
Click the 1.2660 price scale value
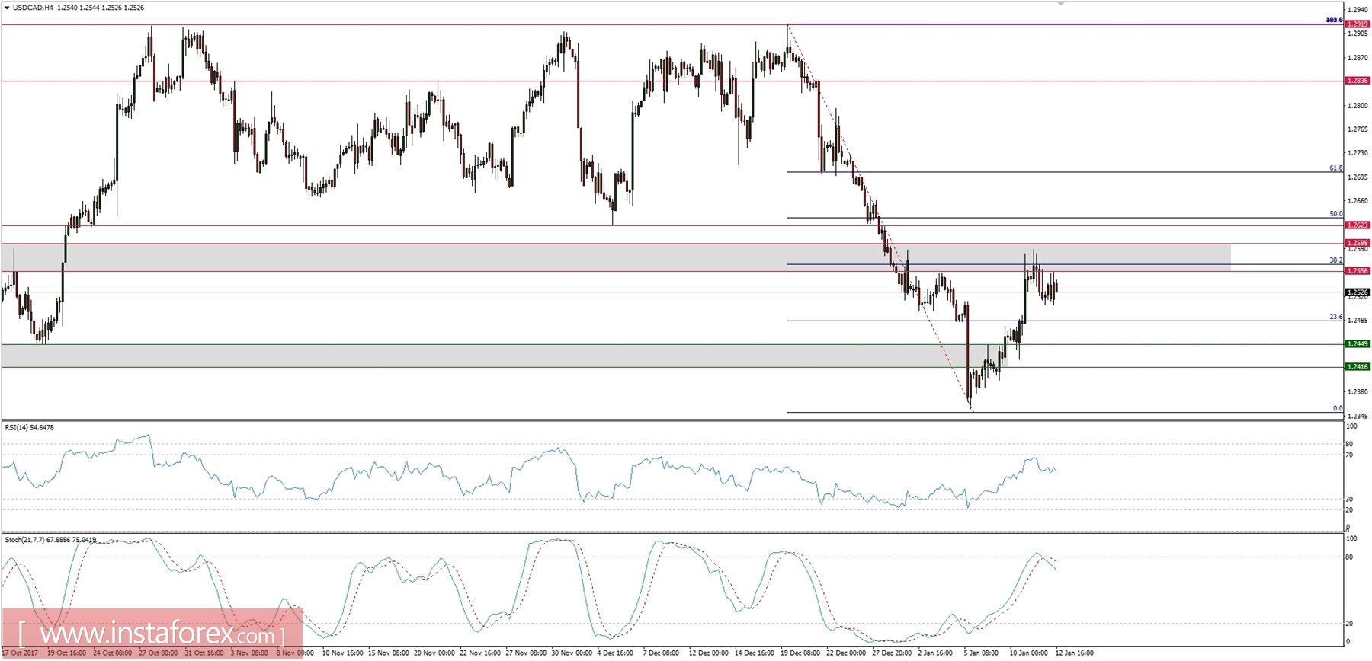tap(1357, 201)
